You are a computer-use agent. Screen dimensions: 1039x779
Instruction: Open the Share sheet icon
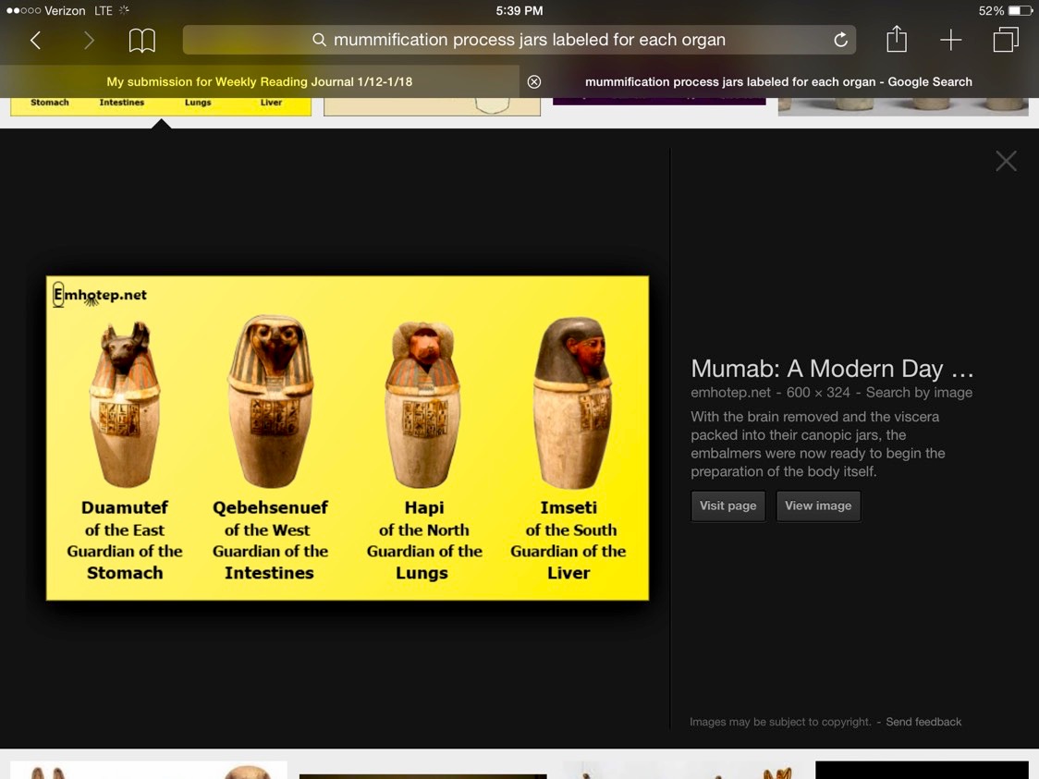click(x=896, y=39)
